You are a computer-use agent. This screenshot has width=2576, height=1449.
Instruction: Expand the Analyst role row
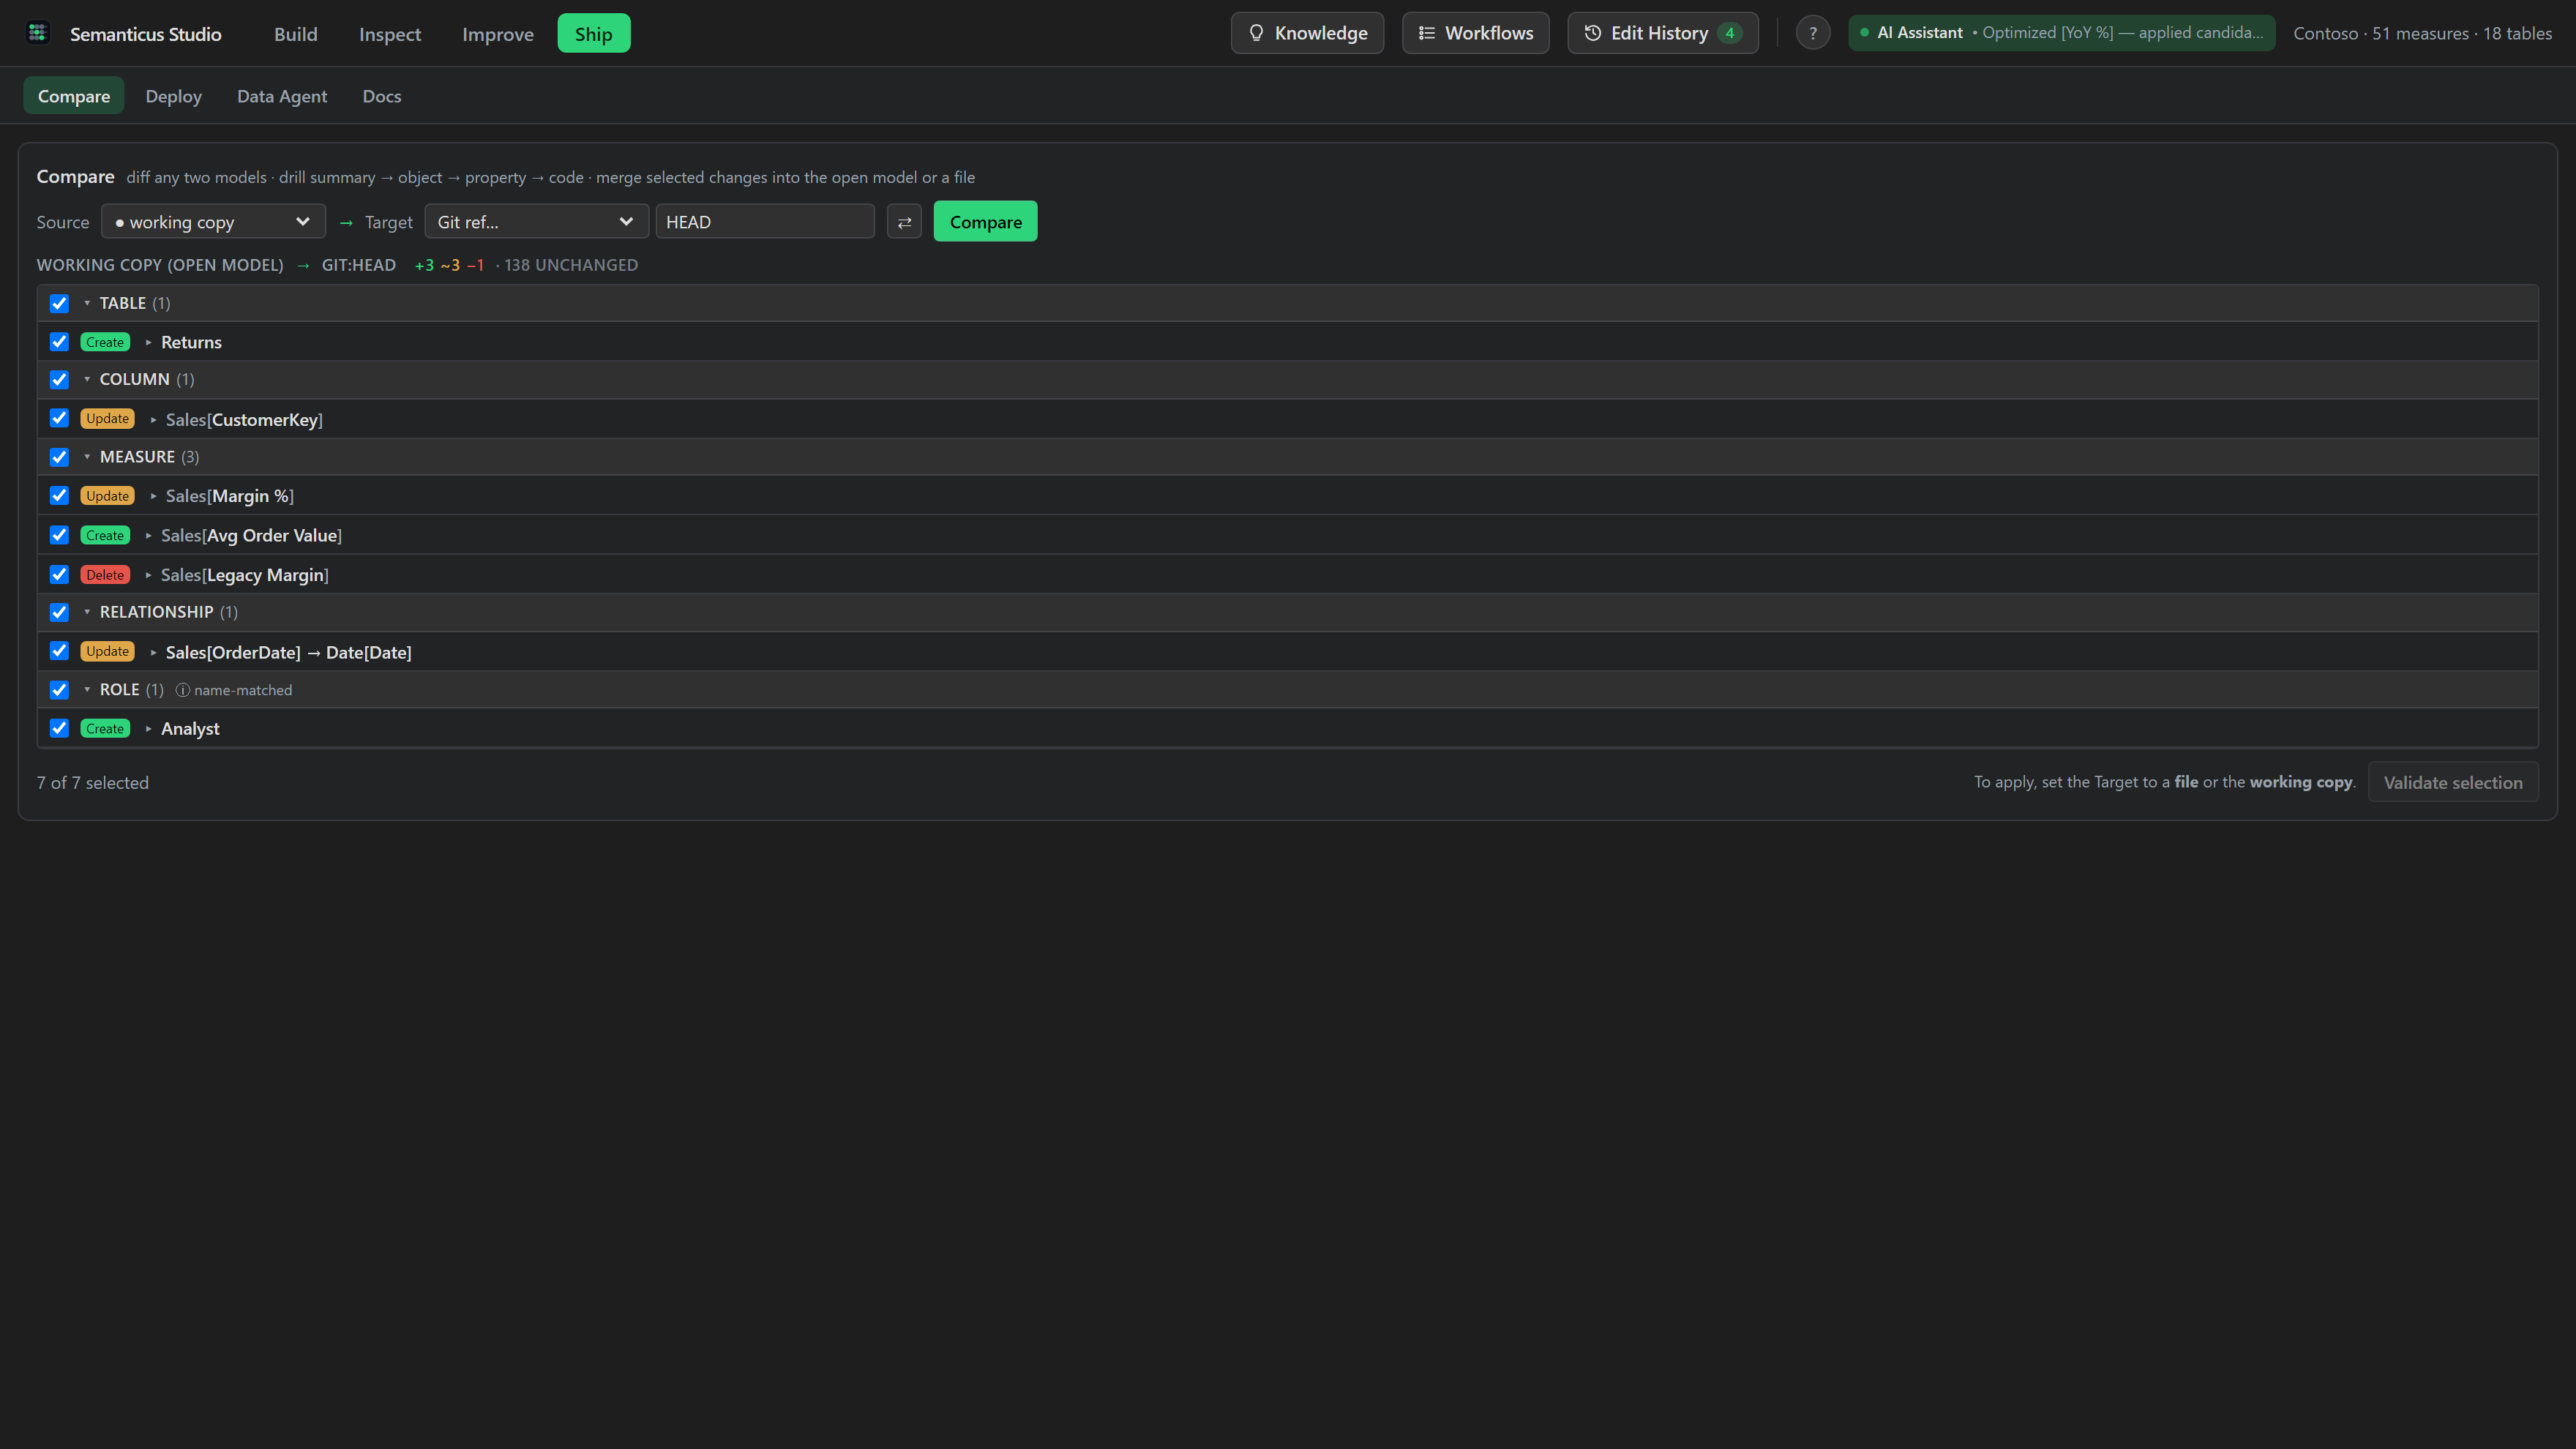(148, 729)
